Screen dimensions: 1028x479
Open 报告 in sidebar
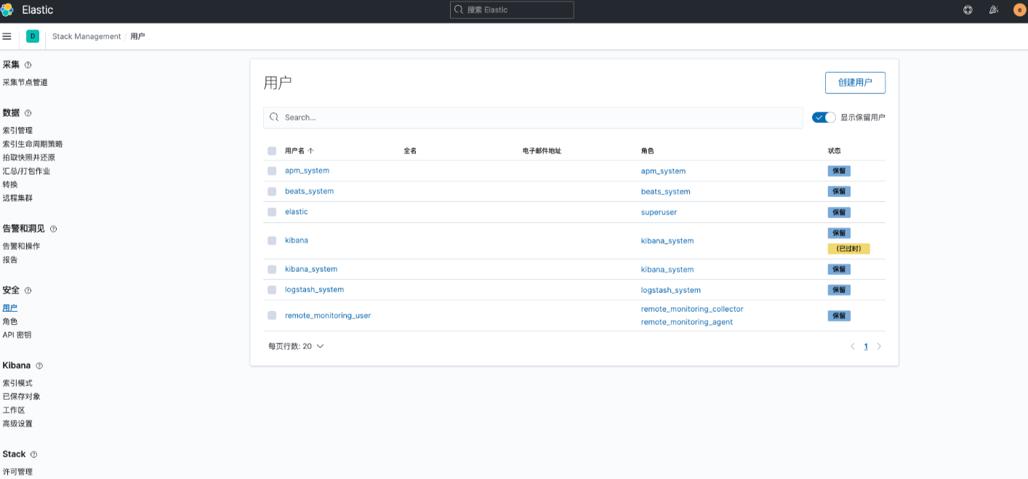point(10,260)
